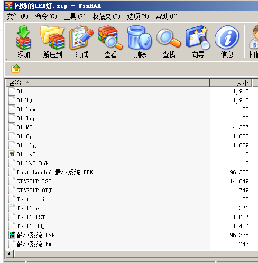Click the virus scan (扫描) icon
The width and height of the screenshot is (258, 263).
pos(253,42)
